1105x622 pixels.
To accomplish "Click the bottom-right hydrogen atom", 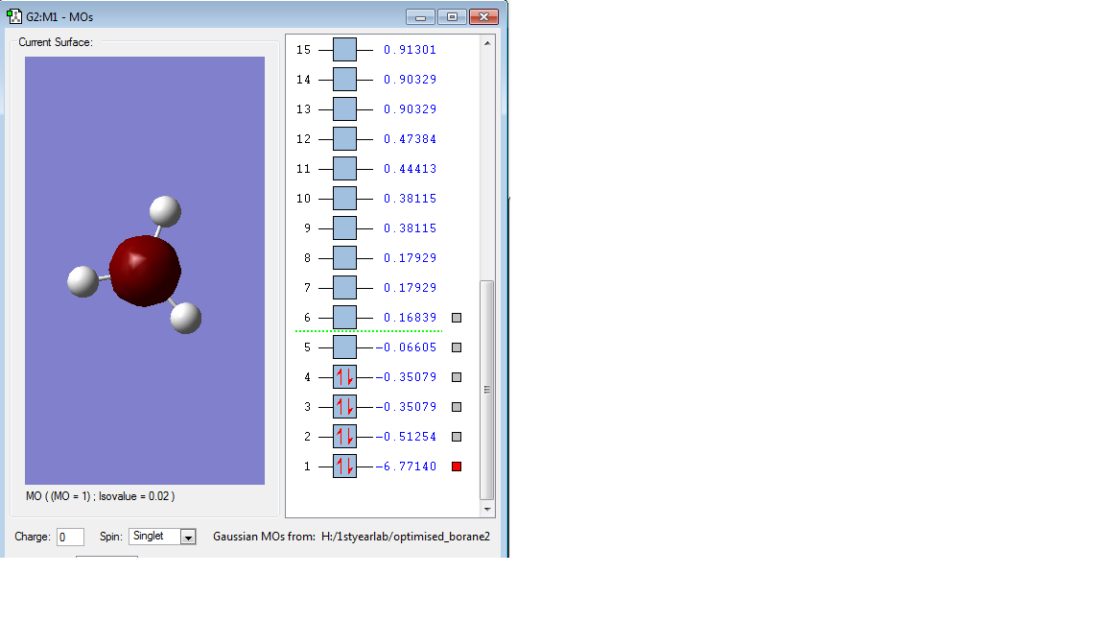I will tap(186, 318).
